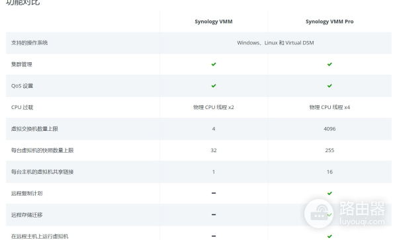Viewport: 397px width, 240px height.
Task: Click the 255 snapshot limit value
Action: [x=330, y=150]
